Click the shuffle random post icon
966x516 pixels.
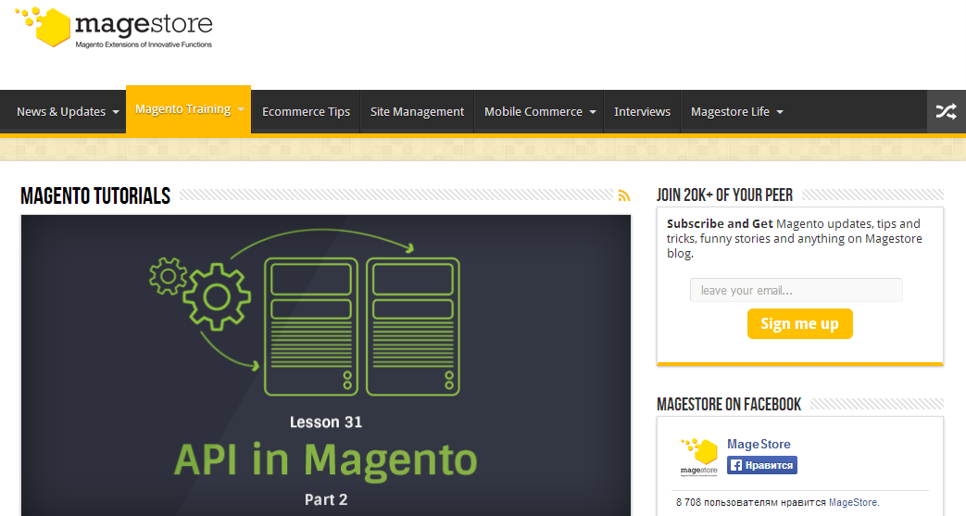tap(947, 111)
